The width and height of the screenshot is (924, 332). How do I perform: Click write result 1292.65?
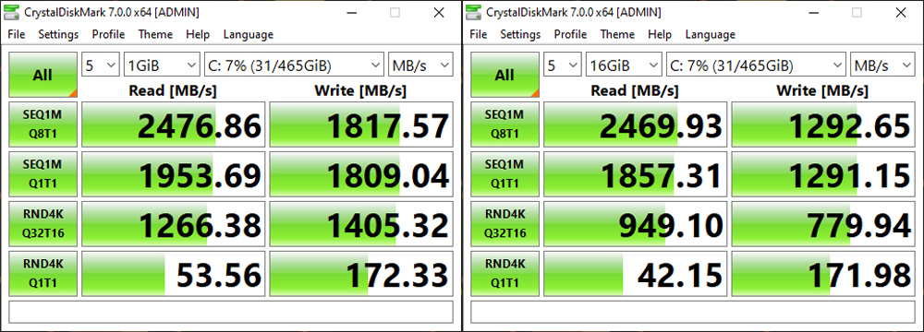point(824,125)
